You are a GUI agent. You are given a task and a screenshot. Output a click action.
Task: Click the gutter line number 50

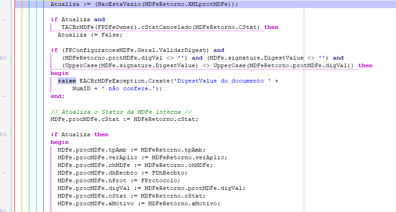pyautogui.click(x=3, y=134)
